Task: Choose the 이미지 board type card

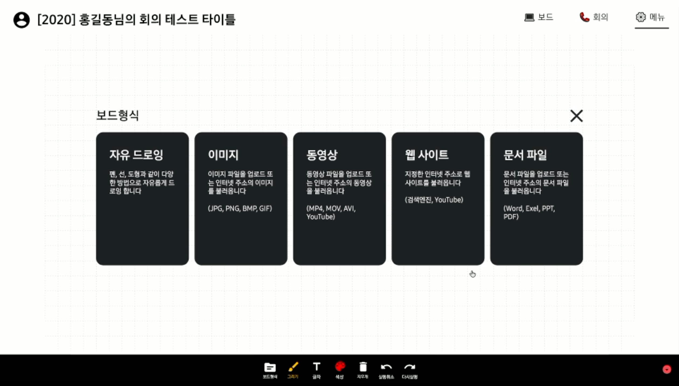Action: tap(241, 199)
